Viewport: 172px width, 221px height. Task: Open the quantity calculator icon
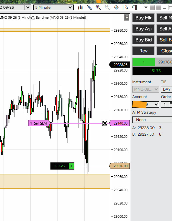point(171,105)
